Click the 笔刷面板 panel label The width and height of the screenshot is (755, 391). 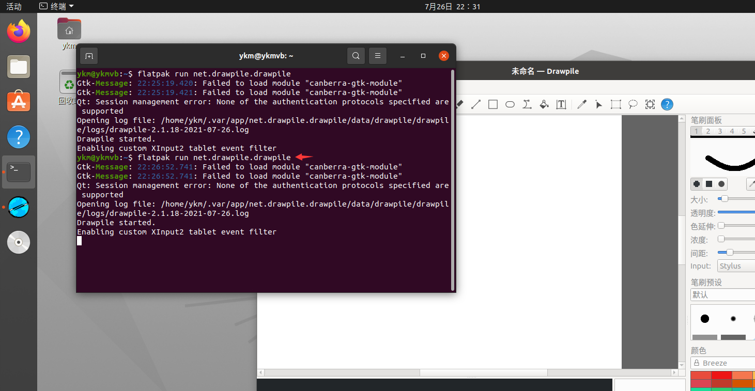(706, 120)
